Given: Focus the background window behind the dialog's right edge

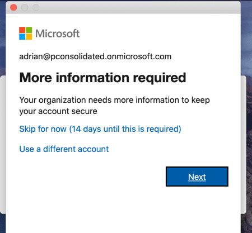Looking at the screenshot, I should 244,144.
